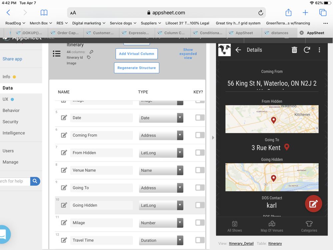Sync the app preview with refresh icon
The image size is (333, 250).
(x=307, y=50)
